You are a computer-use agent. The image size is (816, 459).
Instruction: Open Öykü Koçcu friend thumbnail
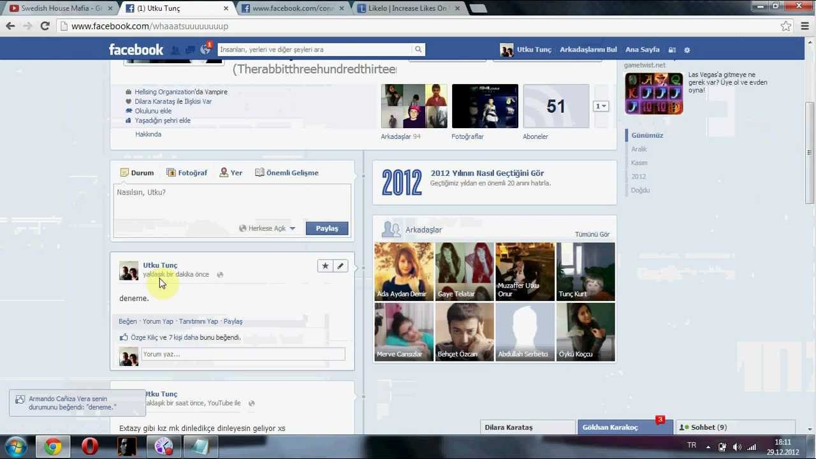(585, 331)
